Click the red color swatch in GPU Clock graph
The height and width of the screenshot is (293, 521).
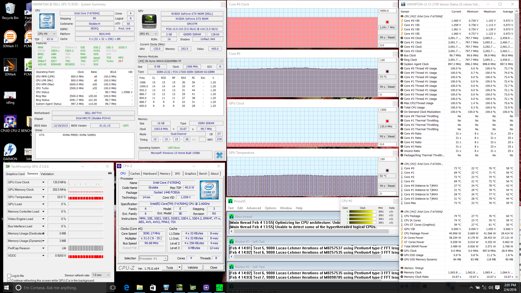tap(387, 121)
